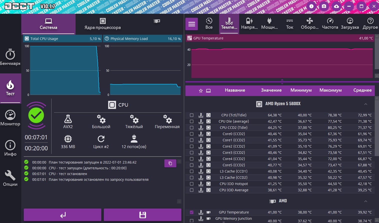The width and height of the screenshot is (379, 223).
Task: Change the 12 поток(ов) threads setting
Action: pos(134,142)
